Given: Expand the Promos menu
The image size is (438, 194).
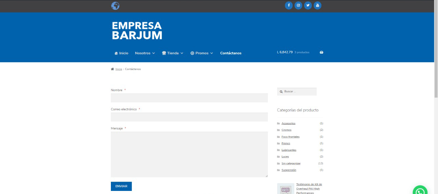Looking at the screenshot, I should 202,53.
